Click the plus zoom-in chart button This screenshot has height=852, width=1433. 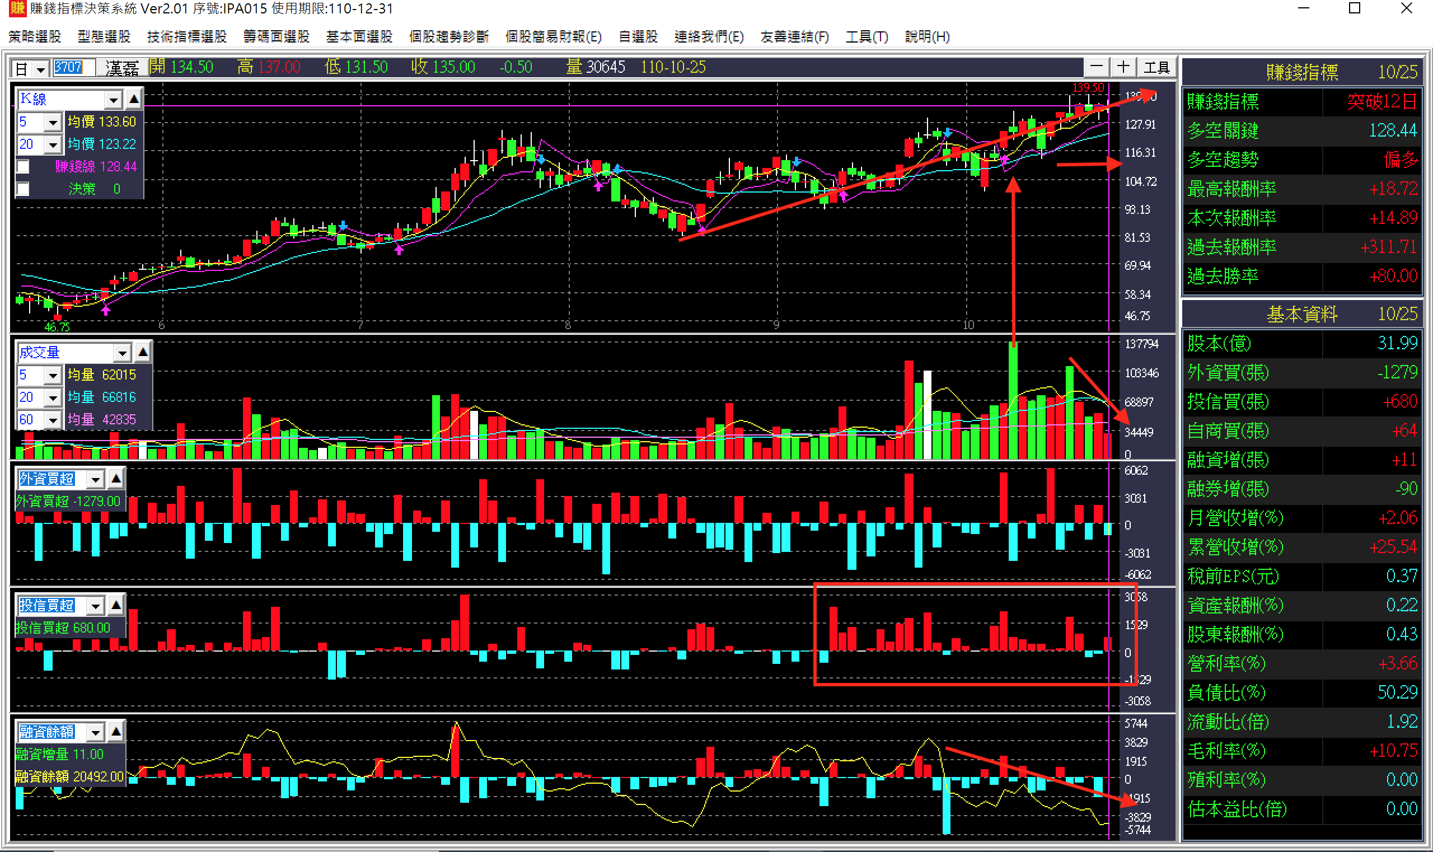(x=1122, y=68)
